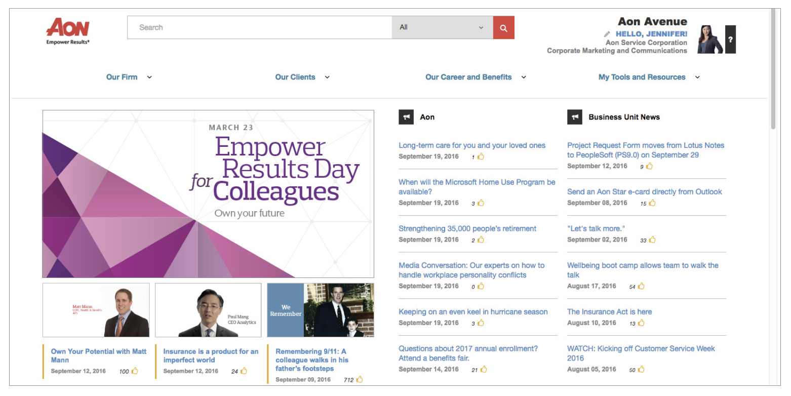The width and height of the screenshot is (791, 396).
Task: Click the Matt Mann video thumbnail
Action: click(96, 310)
